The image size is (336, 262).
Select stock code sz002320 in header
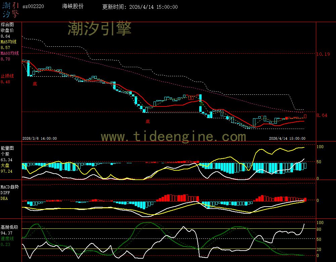pyautogui.click(x=33, y=7)
